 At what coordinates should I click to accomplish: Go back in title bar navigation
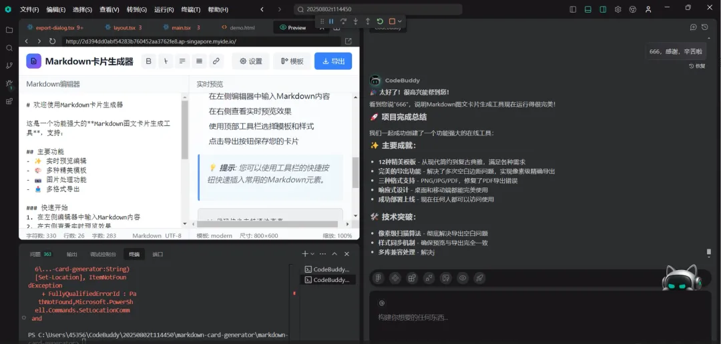coord(262,9)
